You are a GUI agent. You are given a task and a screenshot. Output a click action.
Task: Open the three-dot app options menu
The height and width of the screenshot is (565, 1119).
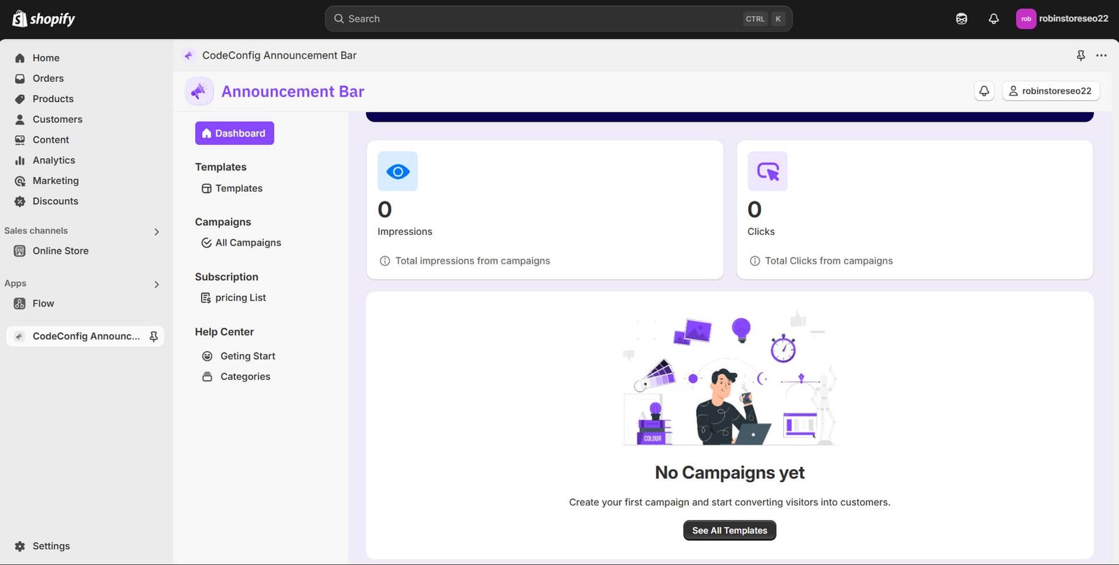click(x=1102, y=55)
